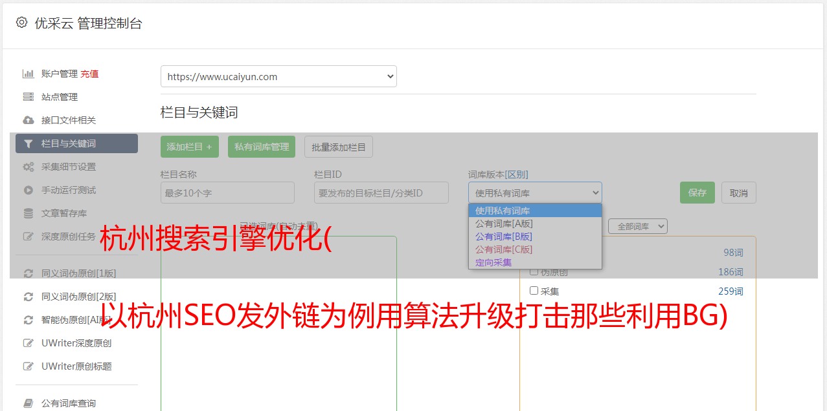The image size is (827, 411).
Task: Click the edit icon for 深度原创任务
Action: pyautogui.click(x=28, y=237)
